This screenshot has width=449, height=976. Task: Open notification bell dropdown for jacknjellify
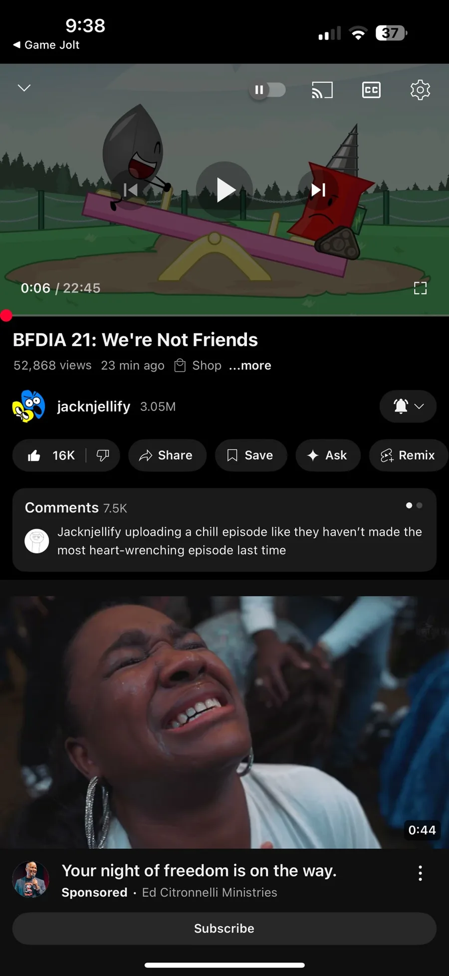[408, 406]
